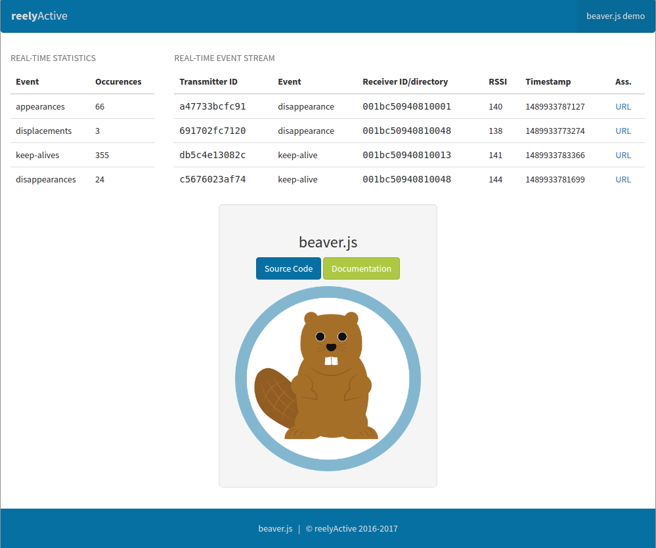The image size is (656, 548).
Task: Click the appearances count 66
Action: pyautogui.click(x=100, y=106)
